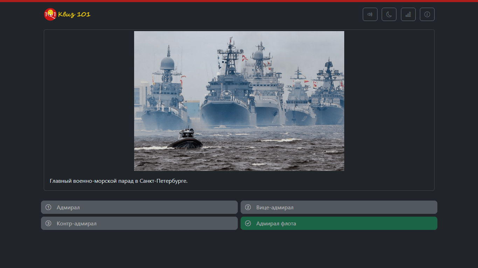Select the green Адмирал флота answer
Screen dimensions: 478x268
click(339, 223)
